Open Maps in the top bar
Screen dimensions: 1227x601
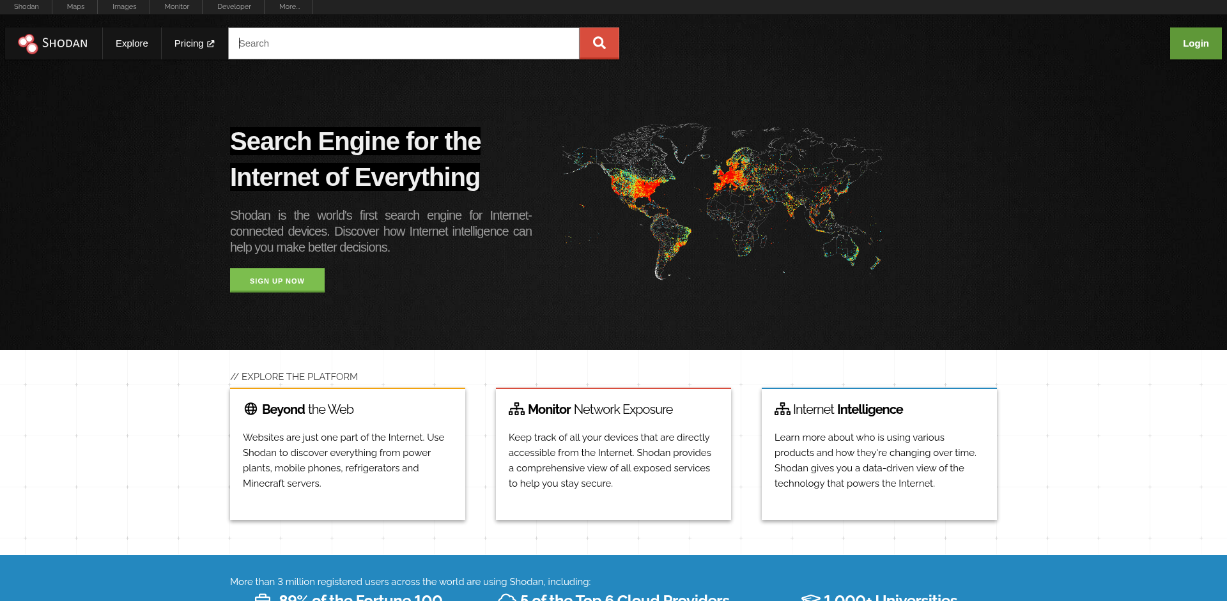point(75,6)
